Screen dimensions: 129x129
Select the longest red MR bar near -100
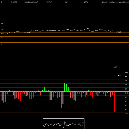(115, 102)
